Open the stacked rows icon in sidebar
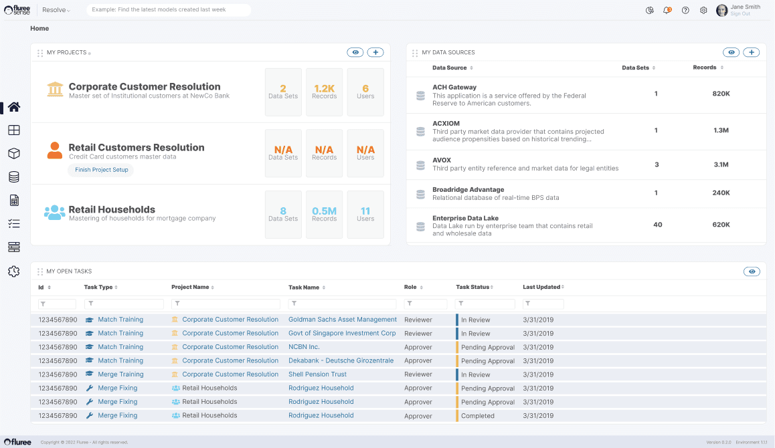Viewport: 775px width, 448px height. pyautogui.click(x=14, y=247)
